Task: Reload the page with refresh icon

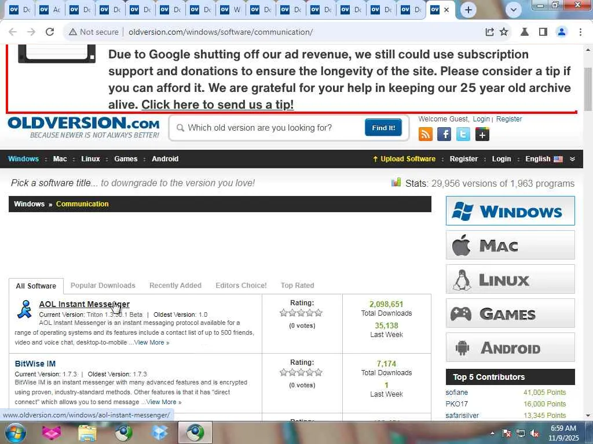Action: (50, 32)
